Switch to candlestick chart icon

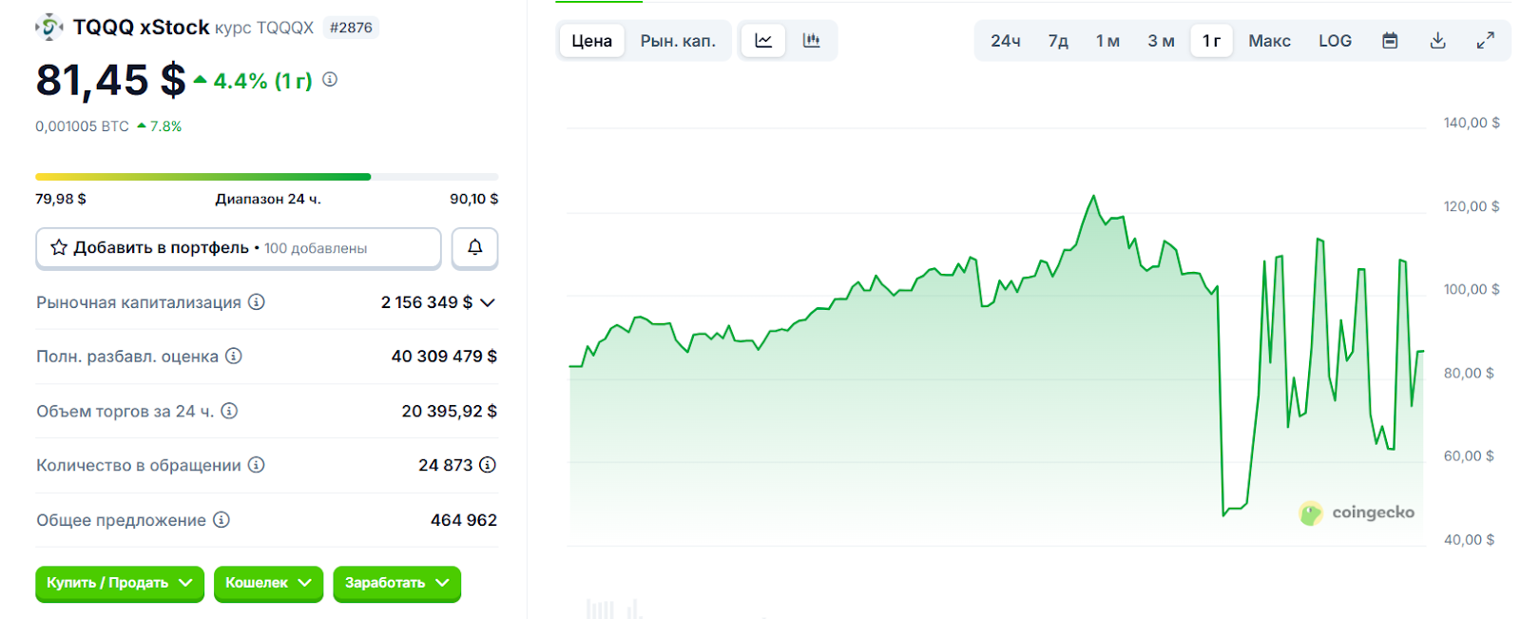(x=811, y=41)
